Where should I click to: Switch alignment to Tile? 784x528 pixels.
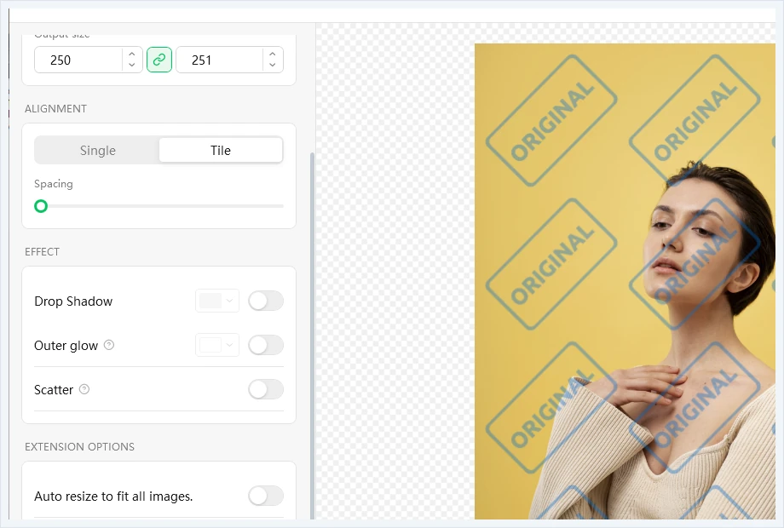(221, 151)
